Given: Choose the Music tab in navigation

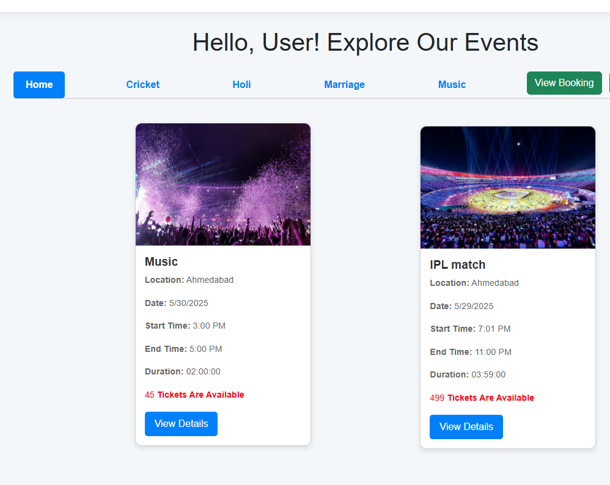Looking at the screenshot, I should (x=452, y=85).
